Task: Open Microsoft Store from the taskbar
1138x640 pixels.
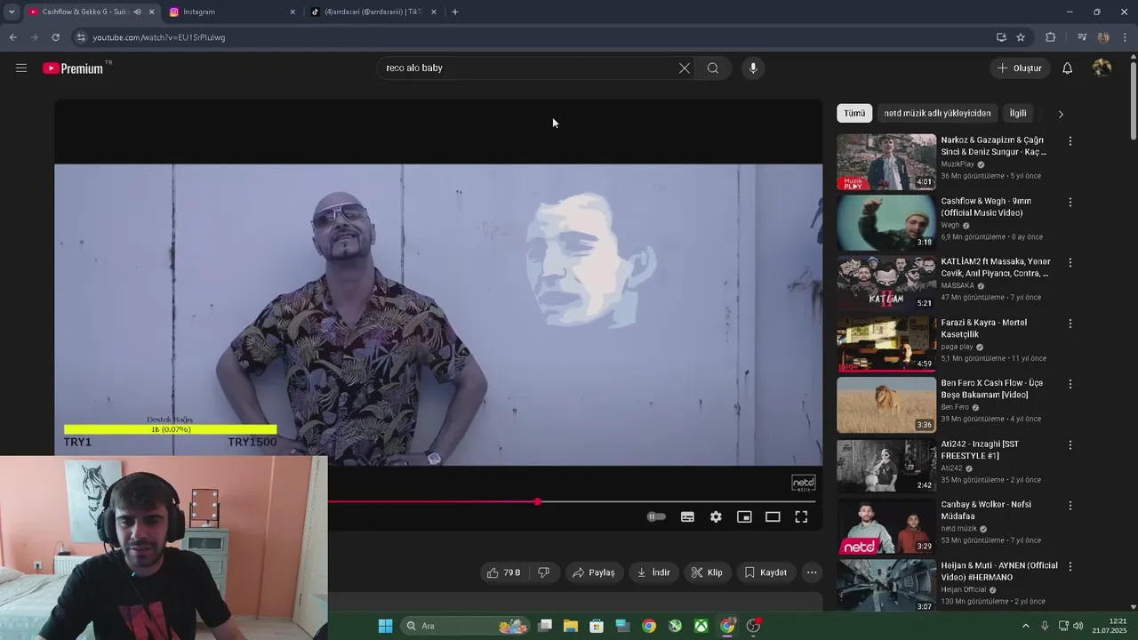Action: 597,626
